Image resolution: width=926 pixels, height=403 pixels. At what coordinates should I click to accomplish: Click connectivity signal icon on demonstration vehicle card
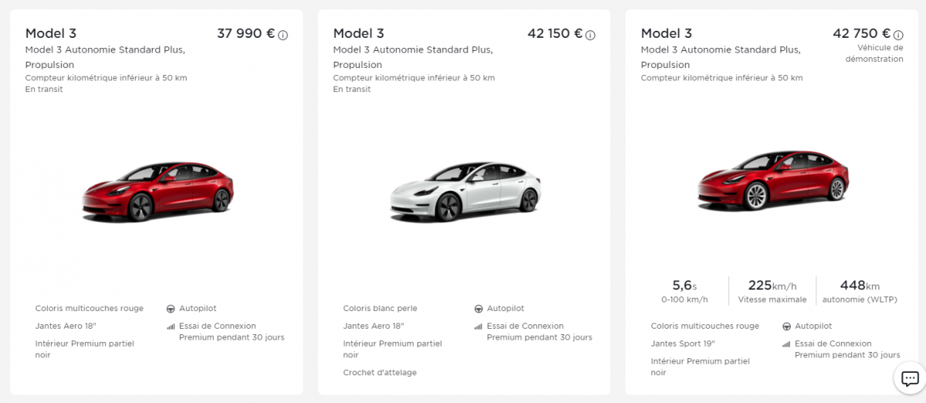(x=786, y=344)
